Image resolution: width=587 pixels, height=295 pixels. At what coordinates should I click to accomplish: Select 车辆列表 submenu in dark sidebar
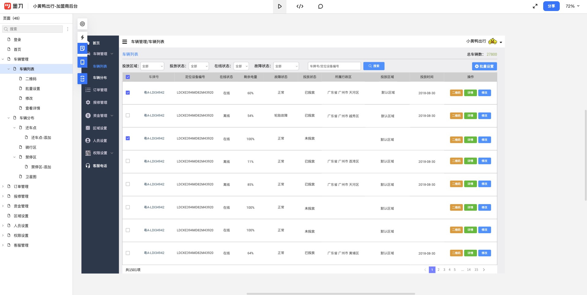100,66
